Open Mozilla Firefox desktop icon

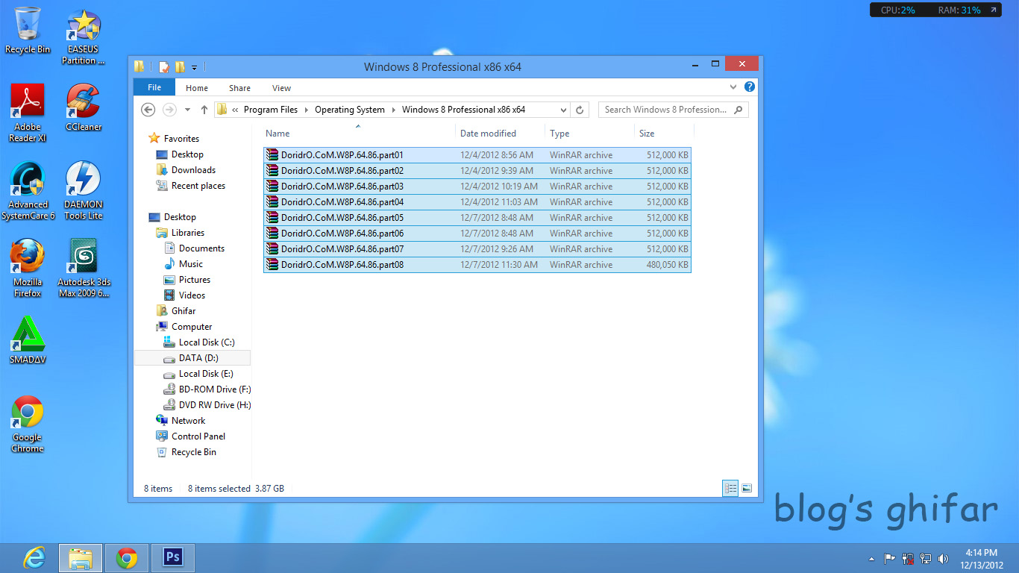[x=28, y=268]
